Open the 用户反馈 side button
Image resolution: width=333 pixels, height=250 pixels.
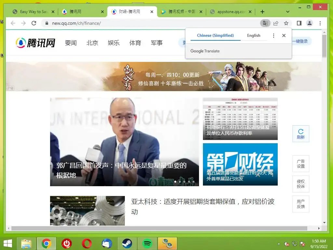pos(301,204)
